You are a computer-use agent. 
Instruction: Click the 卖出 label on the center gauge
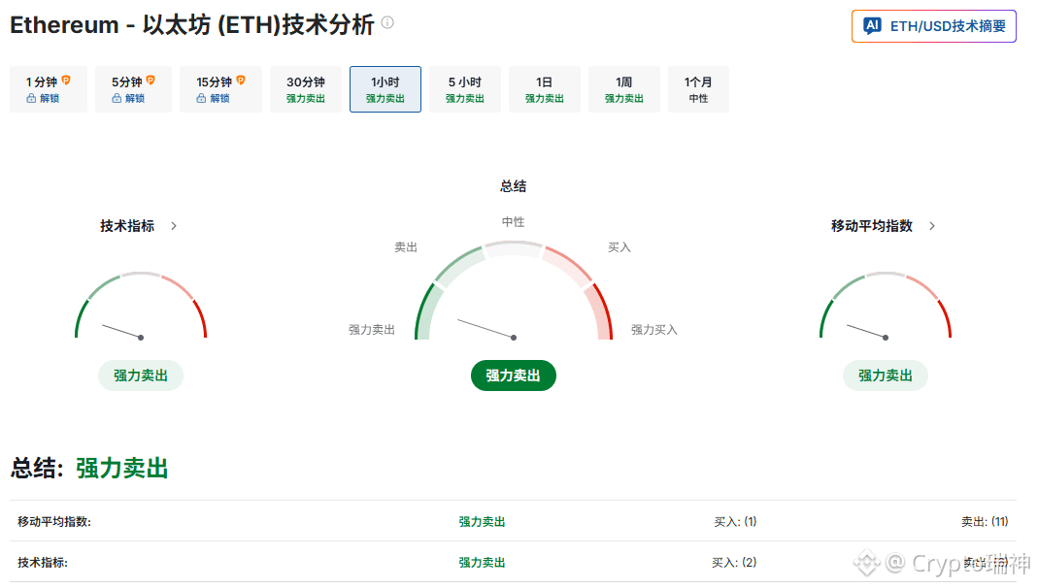[x=406, y=247]
